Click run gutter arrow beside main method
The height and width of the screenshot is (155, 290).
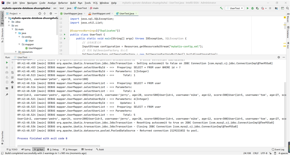(65, 38)
